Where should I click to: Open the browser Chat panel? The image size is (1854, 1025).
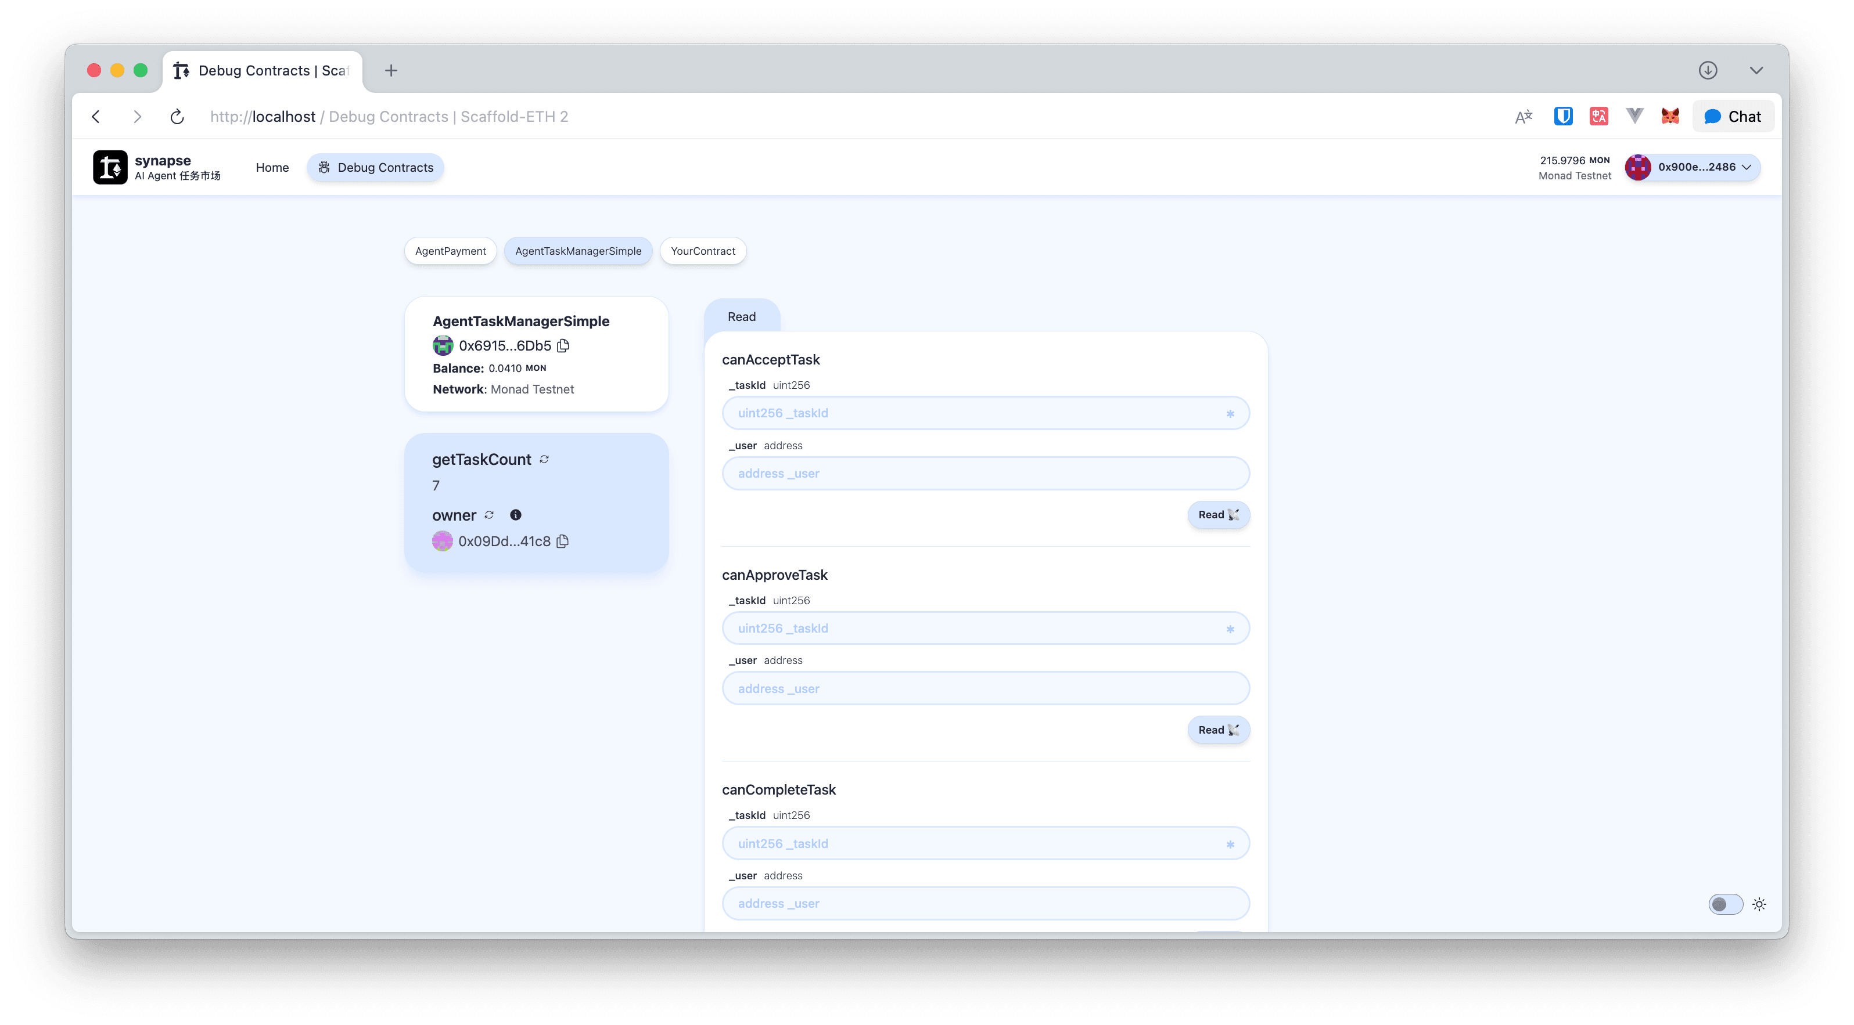(1733, 117)
